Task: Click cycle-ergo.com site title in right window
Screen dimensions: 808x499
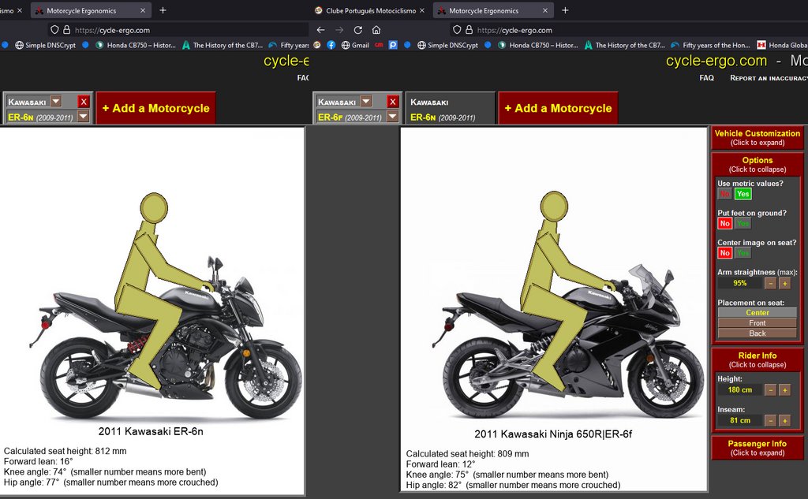Action: tap(716, 61)
